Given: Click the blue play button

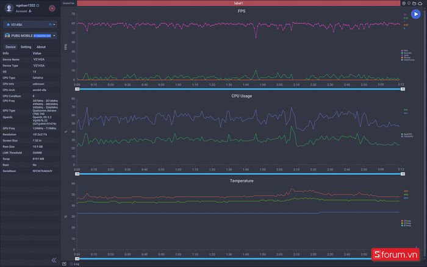Looking at the screenshot, I should 415,14.
